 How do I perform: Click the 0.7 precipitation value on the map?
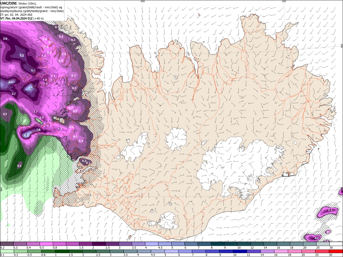tap(71, 108)
